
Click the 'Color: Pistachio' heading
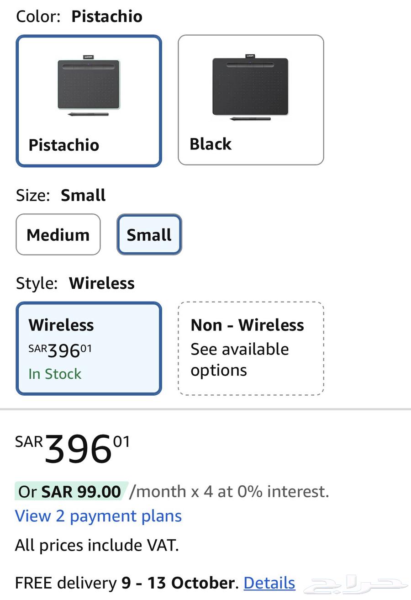coord(79,16)
